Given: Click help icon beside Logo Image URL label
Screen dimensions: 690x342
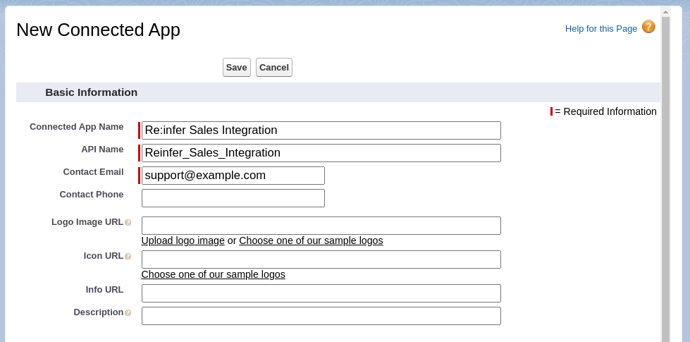Looking at the screenshot, I should tap(128, 222).
